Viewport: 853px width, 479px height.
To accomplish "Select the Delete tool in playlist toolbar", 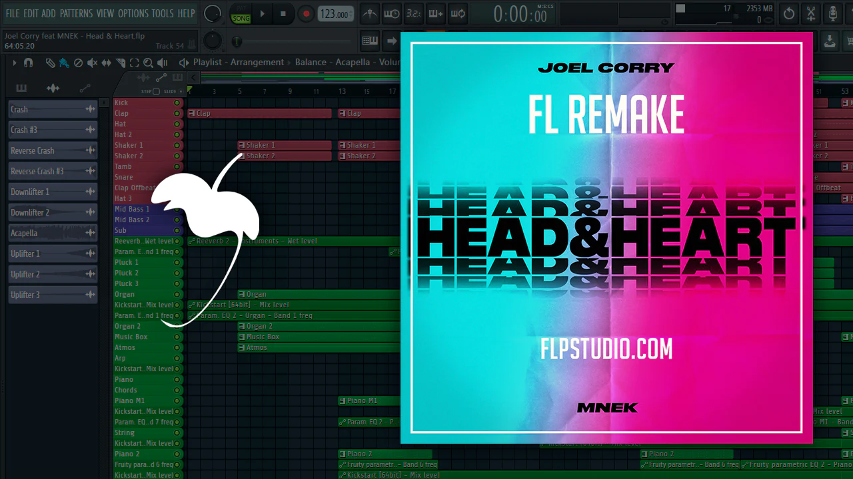I will point(78,63).
